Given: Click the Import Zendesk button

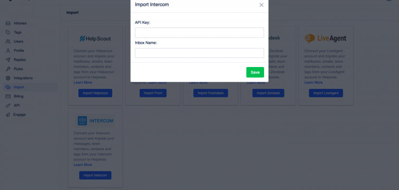Looking at the screenshot, I should 268,93.
